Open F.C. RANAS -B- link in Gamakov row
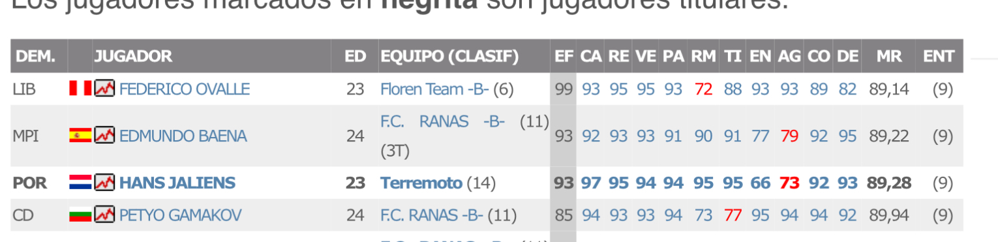The height and width of the screenshot is (242, 998). 432,215
